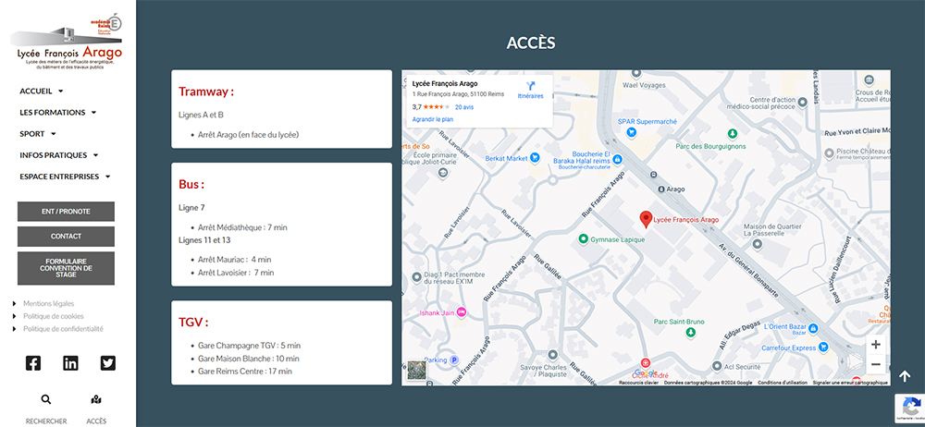Click the ENT / PRONOTE button
Image resolution: width=925 pixels, height=427 pixels.
(66, 211)
